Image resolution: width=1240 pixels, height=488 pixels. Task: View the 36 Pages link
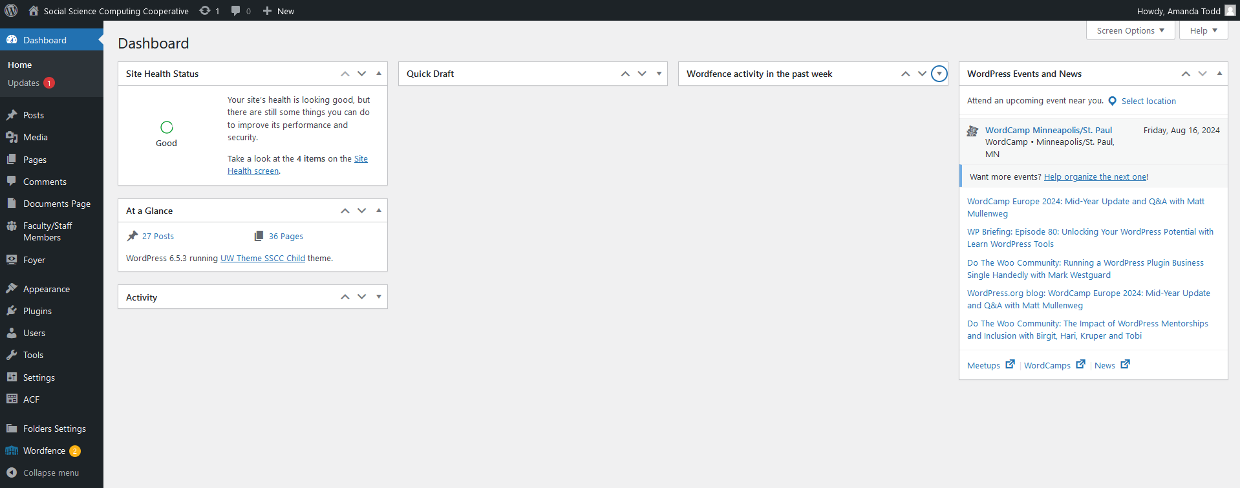click(286, 236)
